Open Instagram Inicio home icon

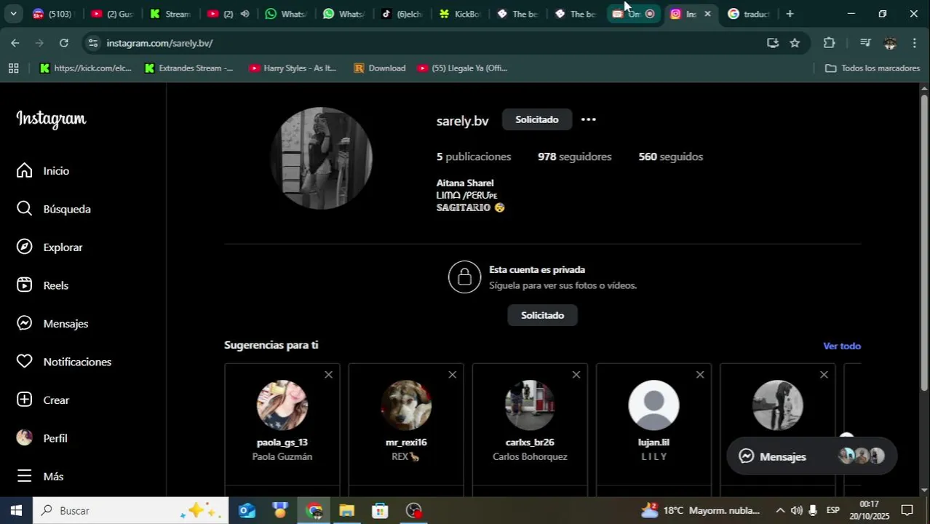click(x=25, y=170)
